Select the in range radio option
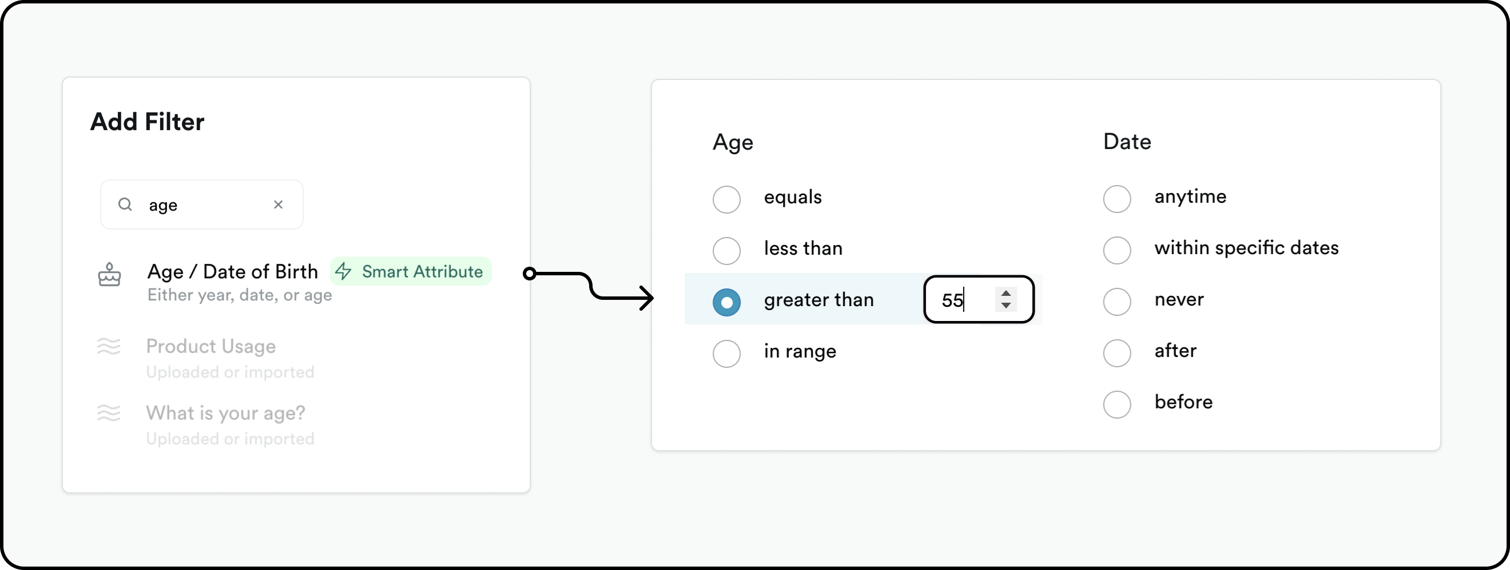Screen dimensions: 1510x570 point(726,354)
